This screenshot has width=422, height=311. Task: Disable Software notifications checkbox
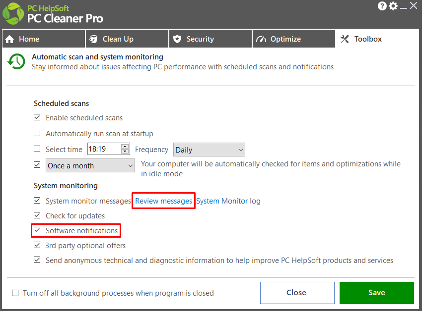coord(37,230)
